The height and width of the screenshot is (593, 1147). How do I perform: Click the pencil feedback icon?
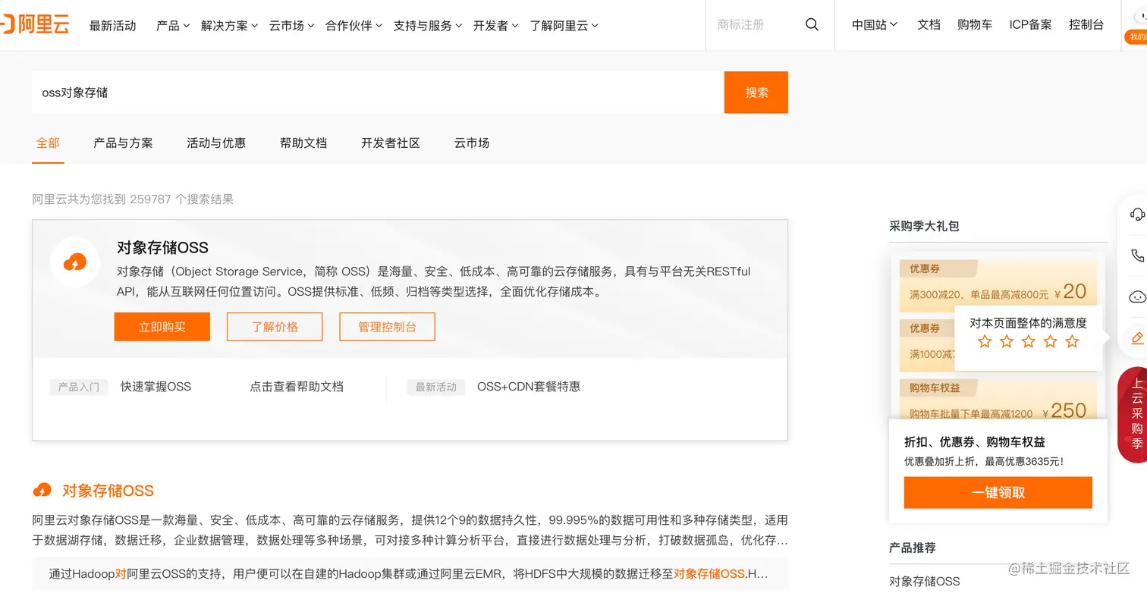tap(1137, 337)
